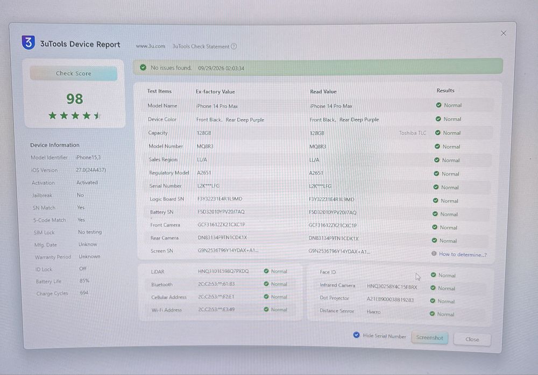Click the Close button at the bottom
Image resolution: width=538 pixels, height=375 pixels.
(472, 340)
